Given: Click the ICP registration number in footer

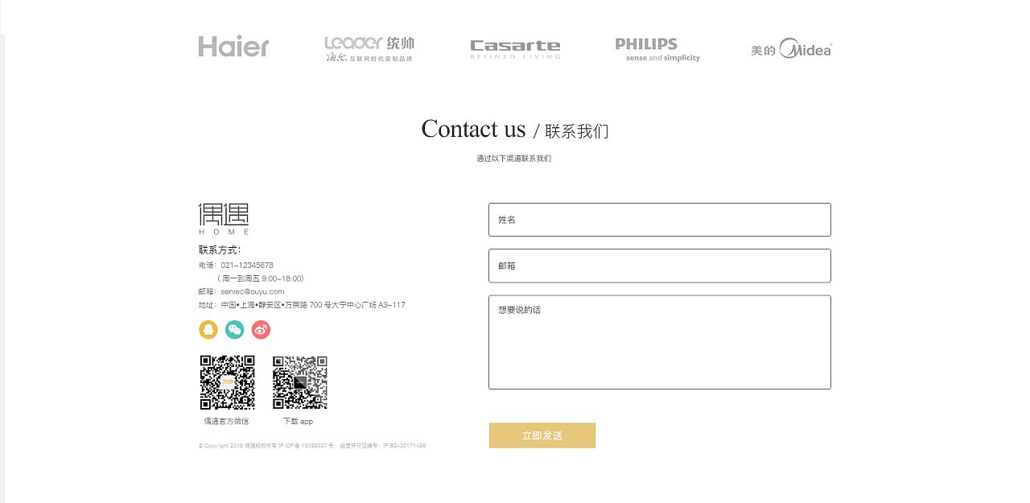Looking at the screenshot, I should [306, 445].
